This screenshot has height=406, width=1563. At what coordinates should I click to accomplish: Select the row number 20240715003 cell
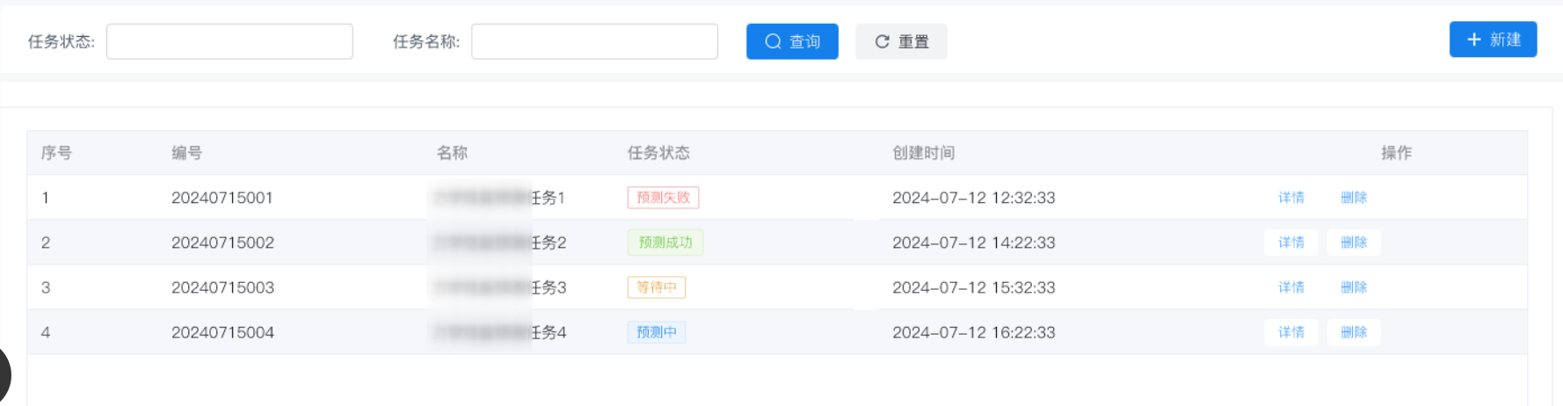[x=222, y=287]
